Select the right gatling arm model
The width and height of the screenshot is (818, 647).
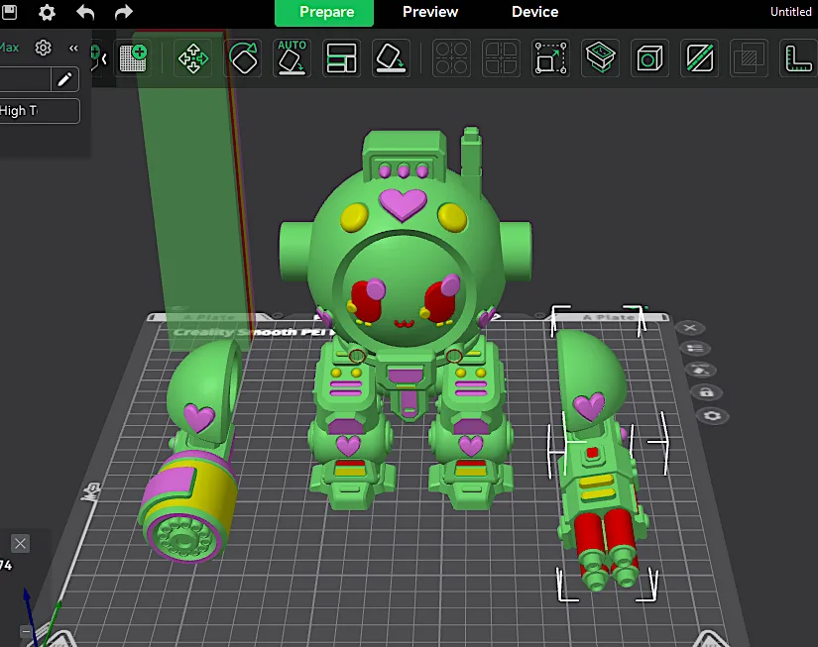pyautogui.click(x=601, y=459)
